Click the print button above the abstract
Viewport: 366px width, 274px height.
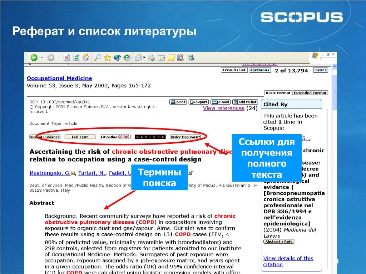tap(178, 102)
